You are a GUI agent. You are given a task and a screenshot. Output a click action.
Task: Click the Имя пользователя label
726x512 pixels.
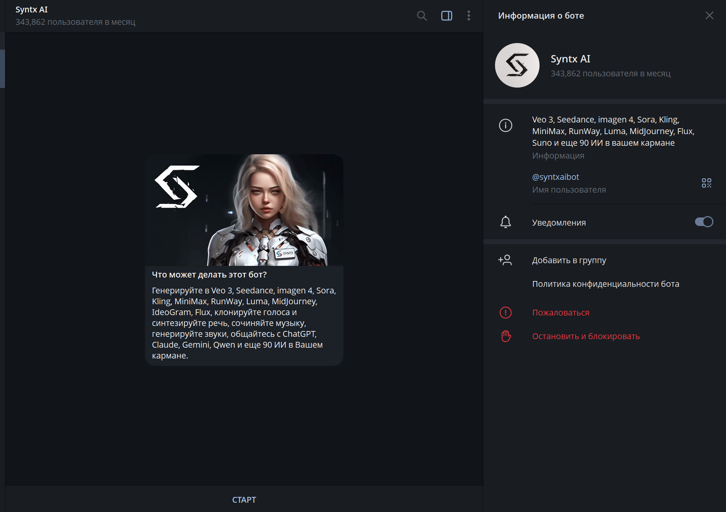pyautogui.click(x=569, y=190)
